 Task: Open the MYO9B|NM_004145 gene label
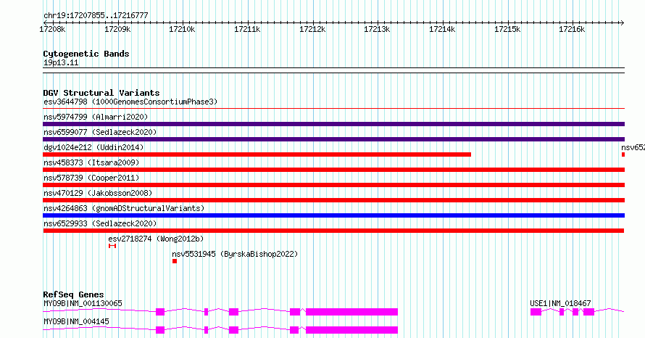pyautogui.click(x=76, y=321)
